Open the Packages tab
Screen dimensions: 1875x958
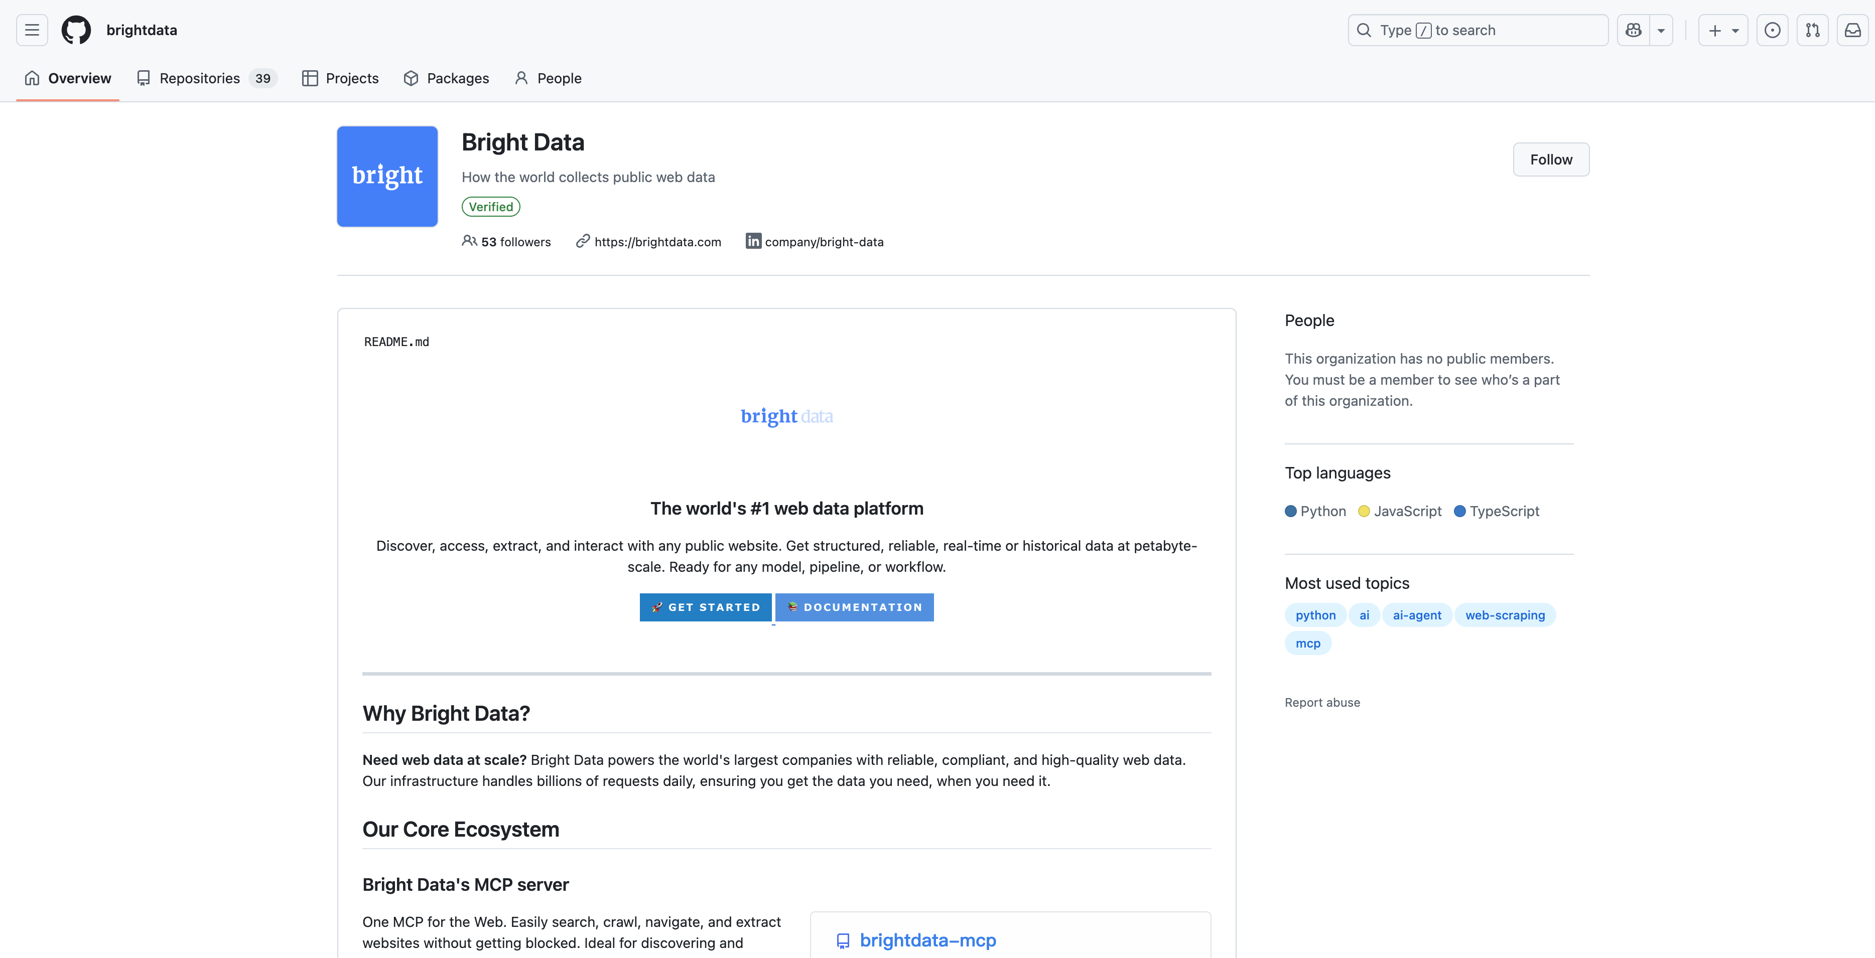coord(446,78)
